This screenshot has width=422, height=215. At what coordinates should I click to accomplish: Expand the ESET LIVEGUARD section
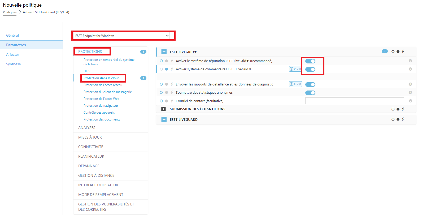[164, 119]
